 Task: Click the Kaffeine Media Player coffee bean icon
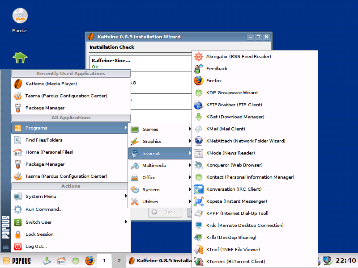pos(18,84)
